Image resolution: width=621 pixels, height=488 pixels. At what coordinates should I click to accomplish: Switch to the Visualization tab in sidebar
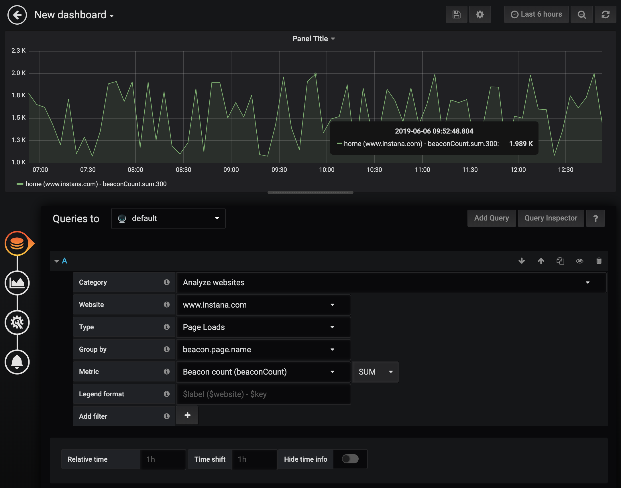[x=17, y=283]
